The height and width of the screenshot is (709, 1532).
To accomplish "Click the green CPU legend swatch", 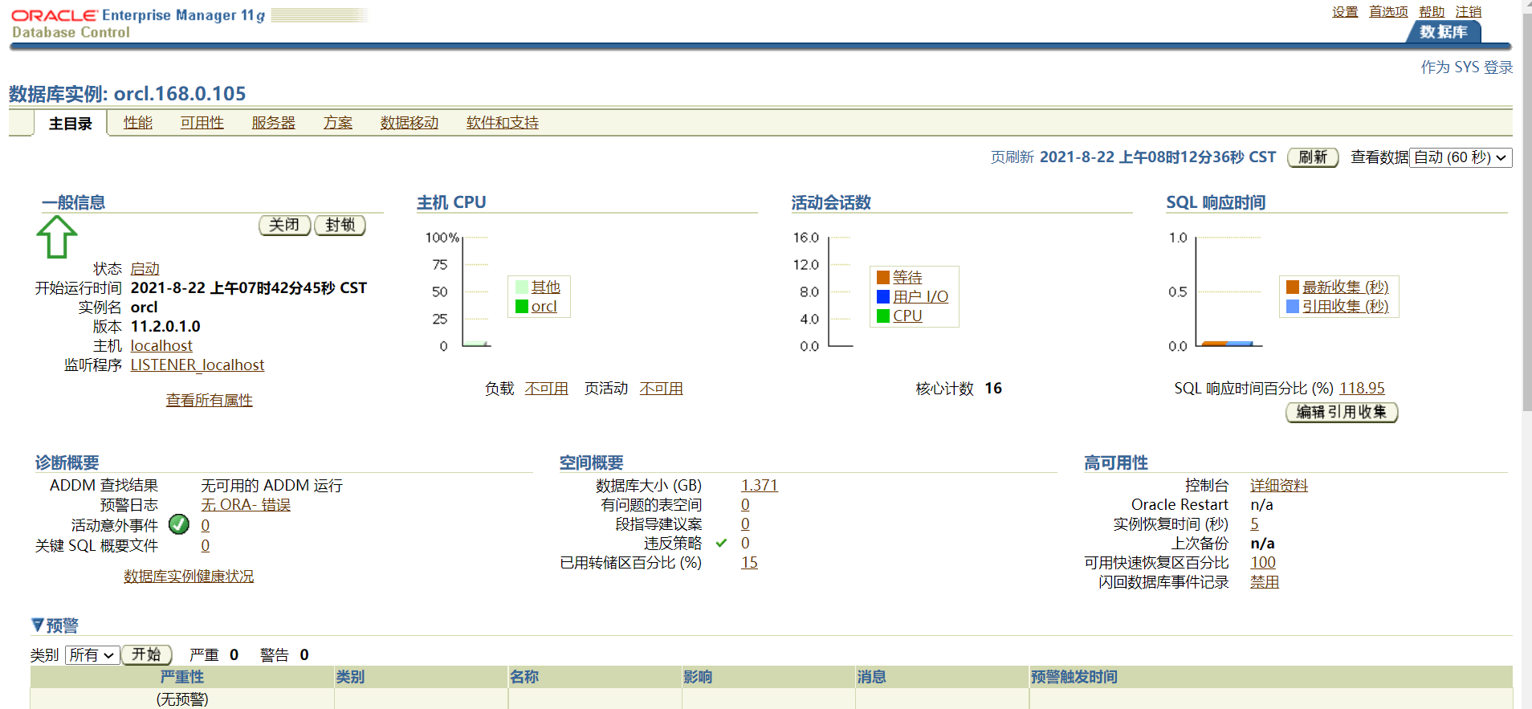I will [x=883, y=316].
